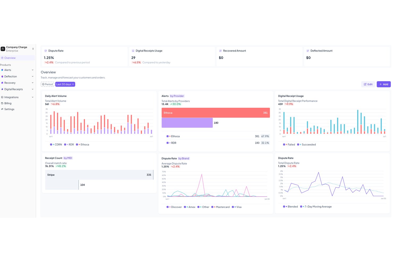The image size is (393, 262).
Task: Click the Digital Receipts Usage card icon
Action: tap(133, 51)
